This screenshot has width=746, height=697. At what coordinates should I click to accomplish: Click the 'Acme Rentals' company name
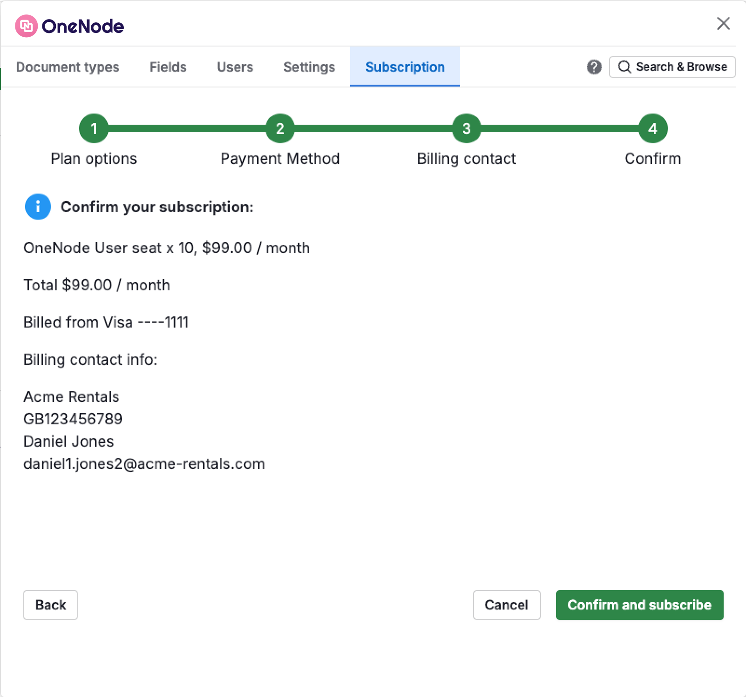[x=71, y=397]
